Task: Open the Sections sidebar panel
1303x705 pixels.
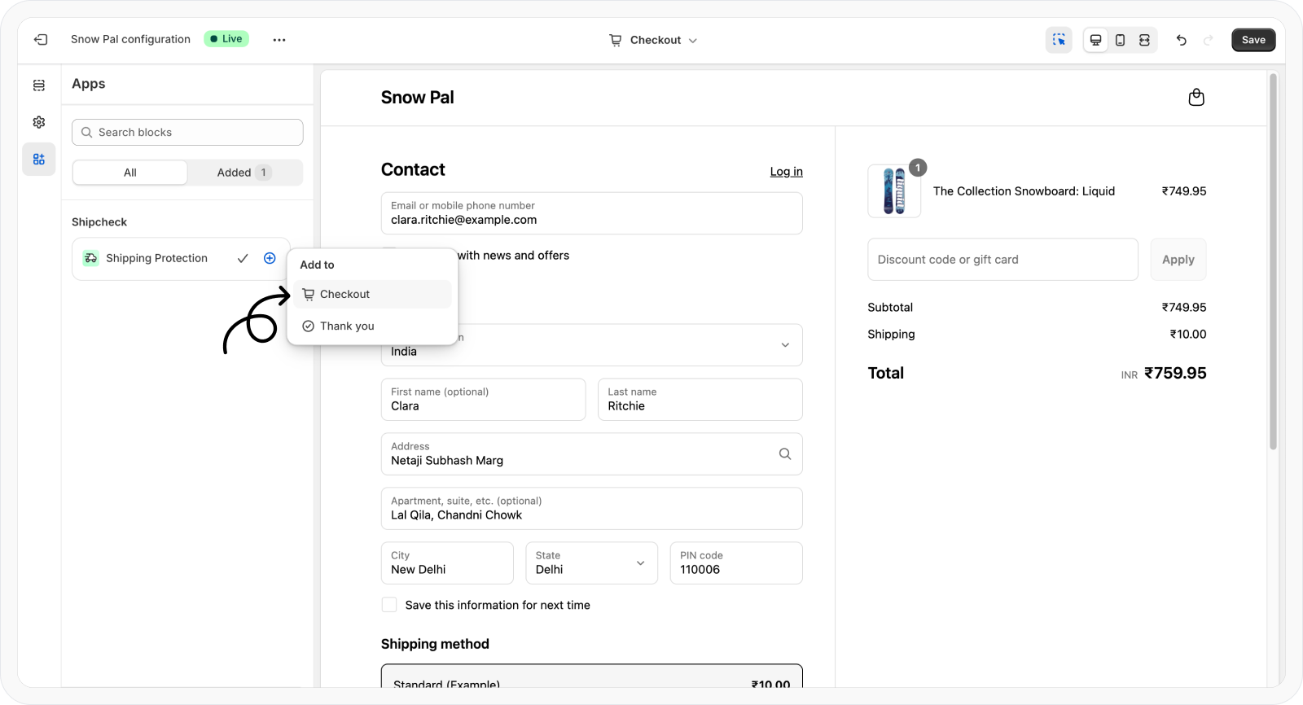Action: [39, 85]
